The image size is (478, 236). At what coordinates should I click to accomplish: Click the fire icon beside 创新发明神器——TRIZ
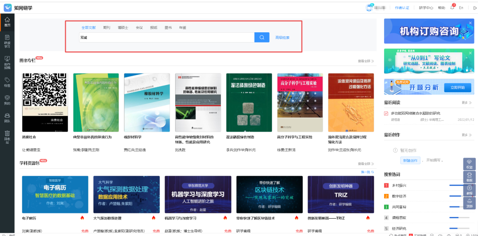[x=368, y=218]
